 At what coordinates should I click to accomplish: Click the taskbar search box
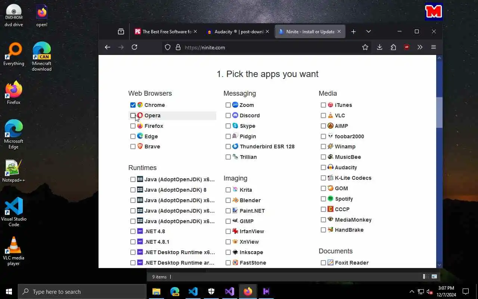tap(82, 292)
